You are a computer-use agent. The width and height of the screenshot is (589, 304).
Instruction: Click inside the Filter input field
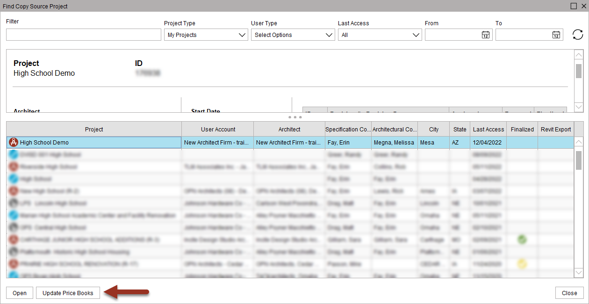pyautogui.click(x=83, y=34)
